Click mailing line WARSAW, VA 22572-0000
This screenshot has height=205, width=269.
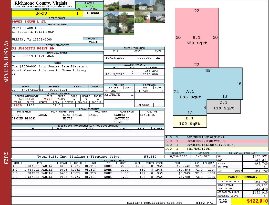coord(32,39)
